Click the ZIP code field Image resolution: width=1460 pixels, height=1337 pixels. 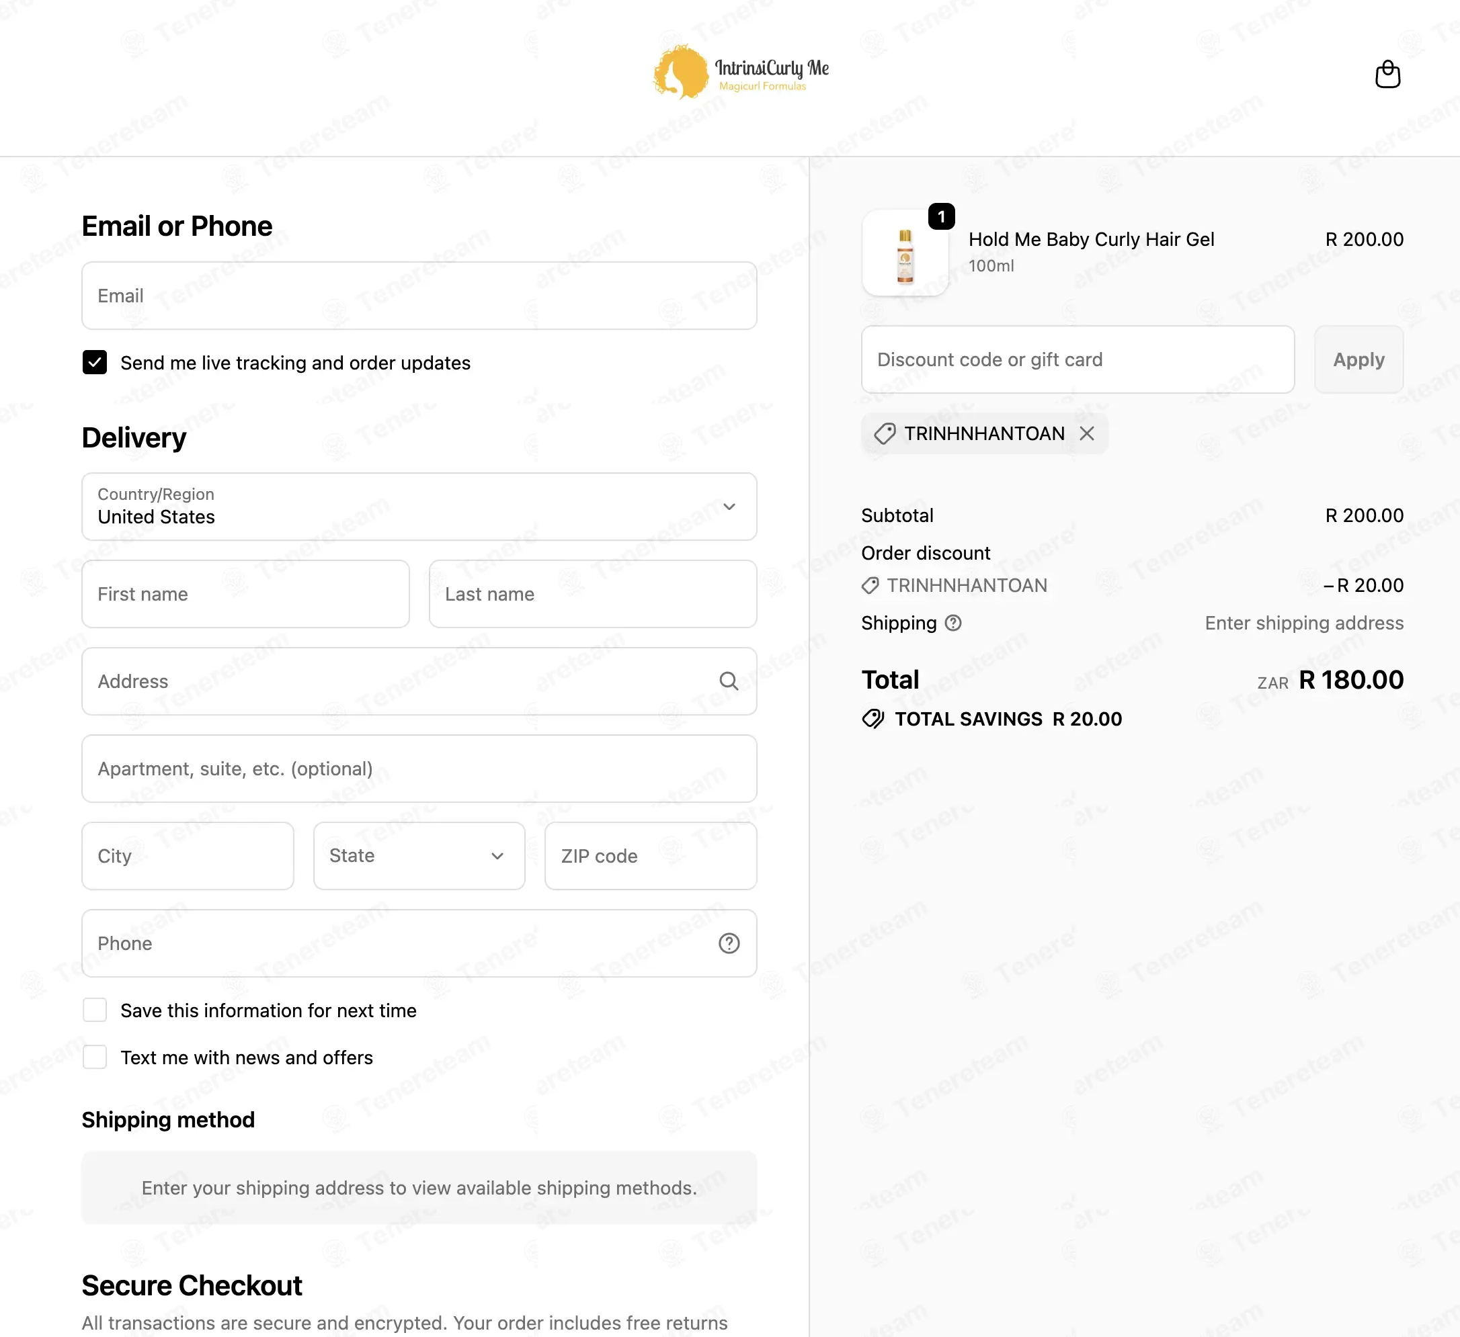(x=650, y=855)
